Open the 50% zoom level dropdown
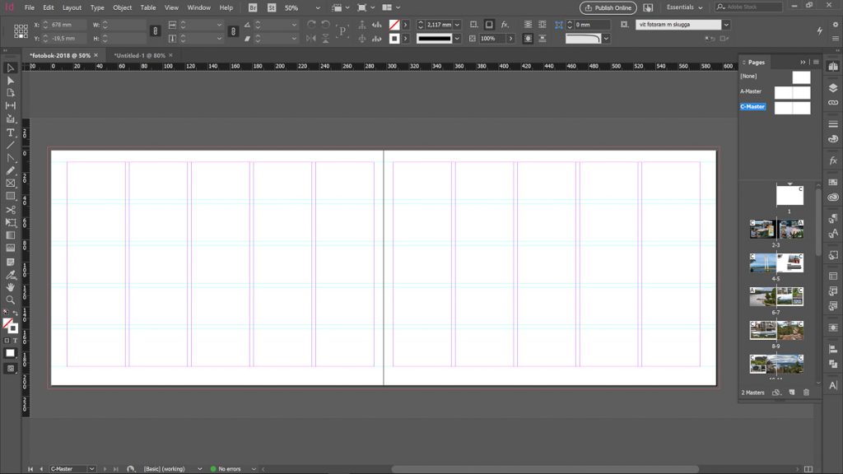The height and width of the screenshot is (474, 843). point(318,8)
